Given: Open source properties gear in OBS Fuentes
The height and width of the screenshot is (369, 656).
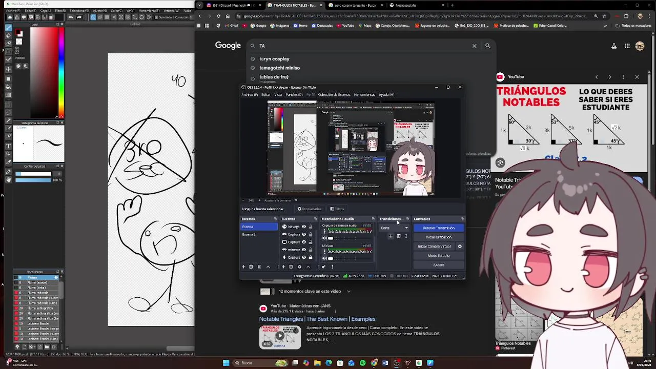Looking at the screenshot, I should [x=299, y=266].
